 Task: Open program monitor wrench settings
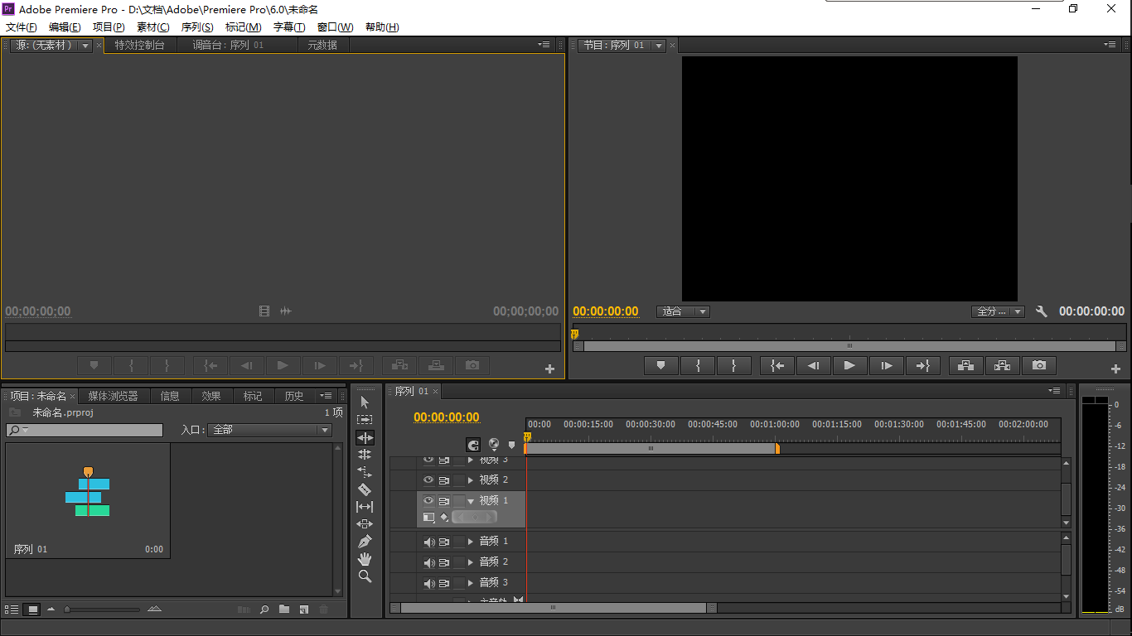click(1042, 312)
